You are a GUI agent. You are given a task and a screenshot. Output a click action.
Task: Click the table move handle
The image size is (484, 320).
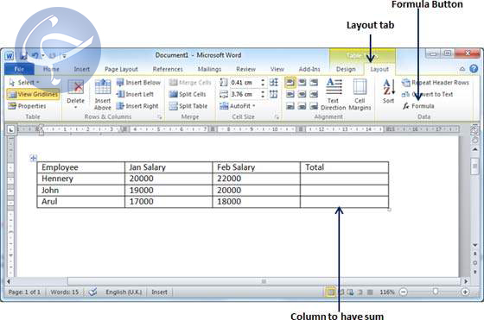tap(34, 159)
